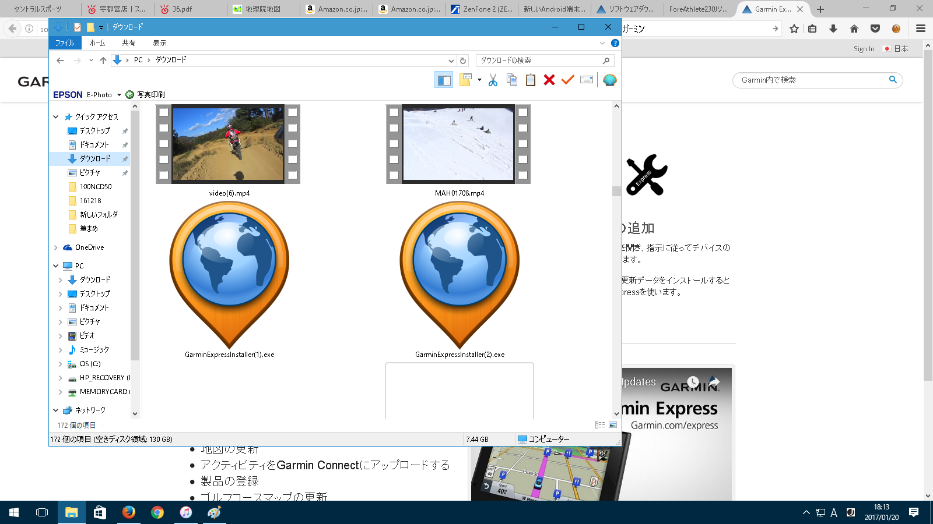
Task: Open browser hamburger menu
Action: (921, 29)
